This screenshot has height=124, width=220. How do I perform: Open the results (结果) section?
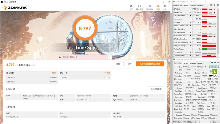[x=158, y=7]
